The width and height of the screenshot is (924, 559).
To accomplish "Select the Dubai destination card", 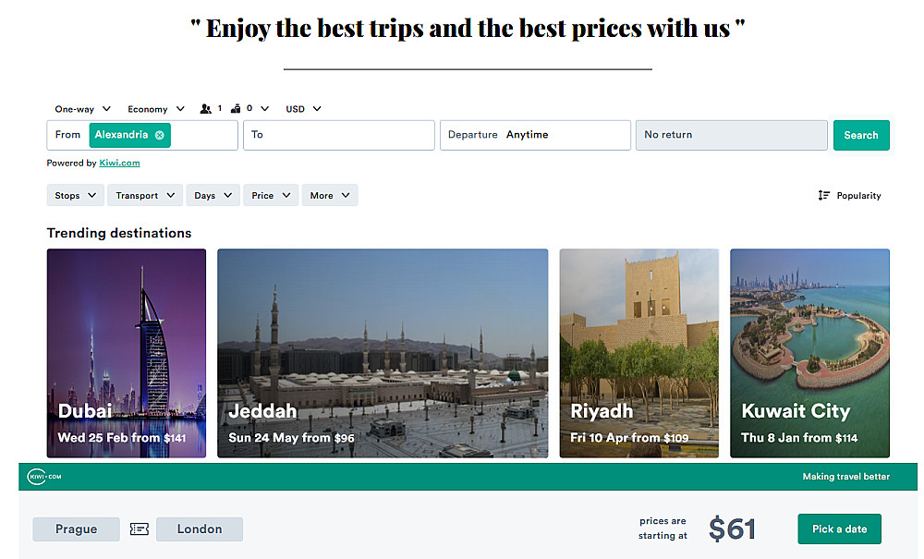I will pos(127,353).
